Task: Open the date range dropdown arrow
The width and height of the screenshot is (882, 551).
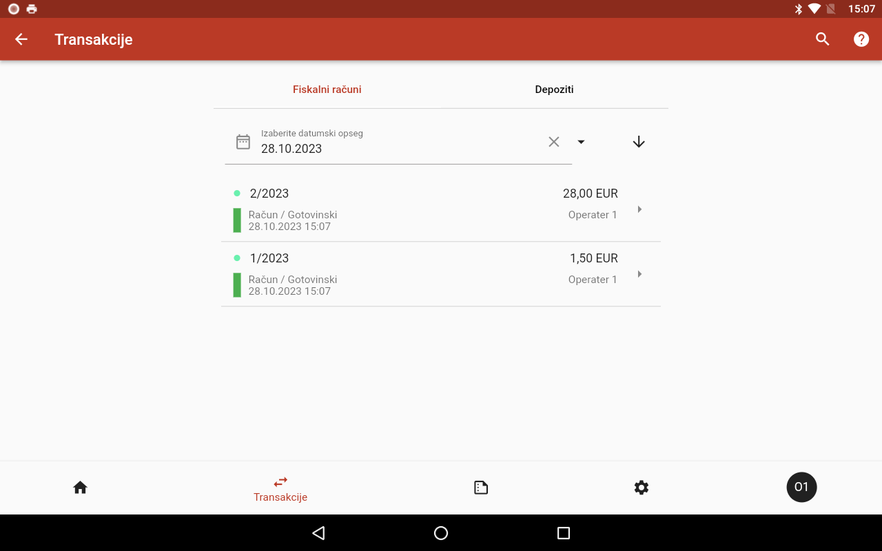Action: pyautogui.click(x=581, y=142)
